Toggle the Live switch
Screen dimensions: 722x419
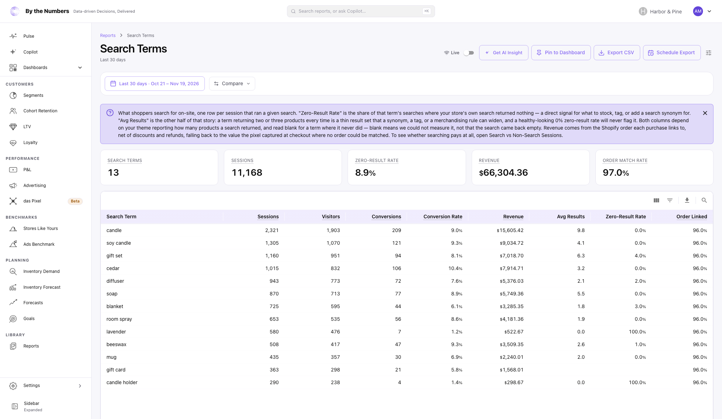click(469, 53)
